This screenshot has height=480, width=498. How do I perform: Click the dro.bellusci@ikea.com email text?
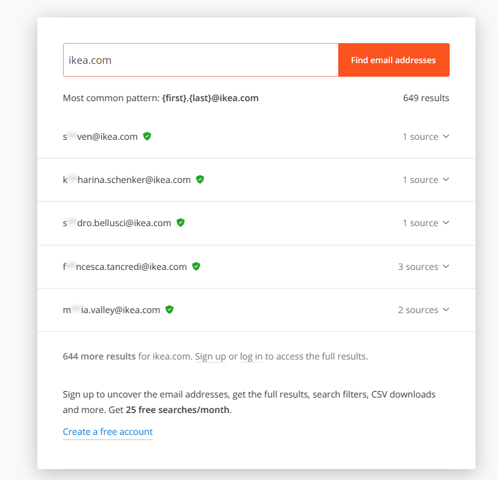click(x=117, y=223)
